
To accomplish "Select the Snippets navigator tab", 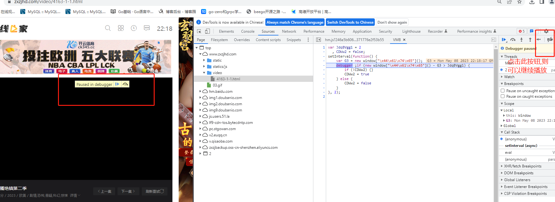I will pyautogui.click(x=294, y=40).
